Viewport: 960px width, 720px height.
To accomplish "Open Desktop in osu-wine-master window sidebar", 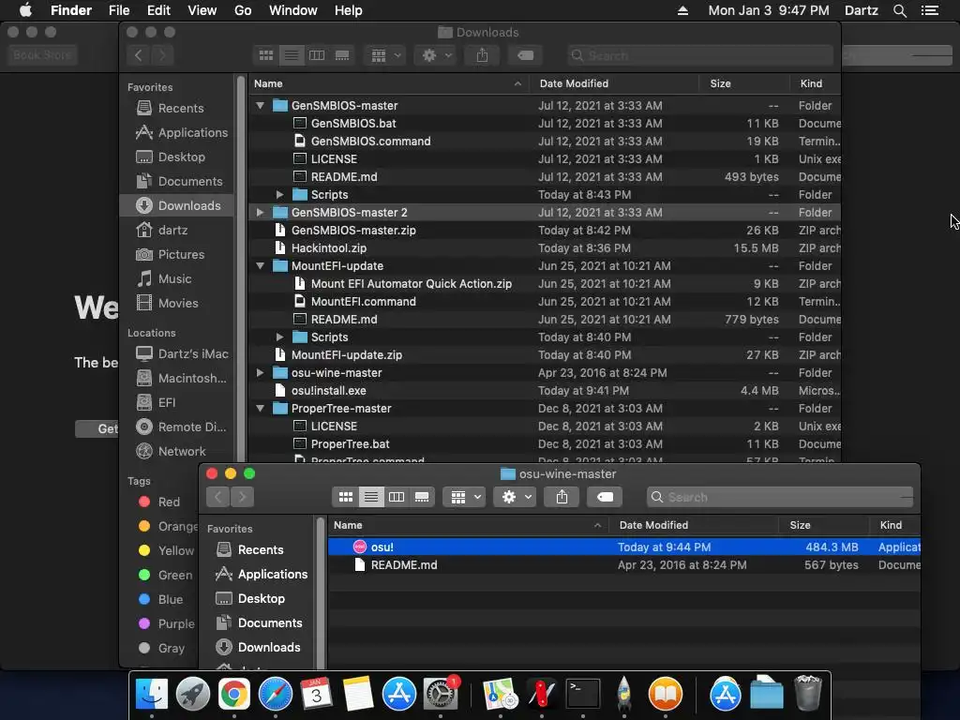I will [x=262, y=599].
